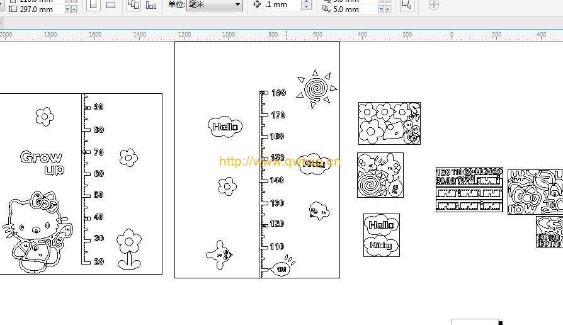The height and width of the screenshot is (325, 563).
Task: Select the '140' ruler number
Action: pos(276,180)
